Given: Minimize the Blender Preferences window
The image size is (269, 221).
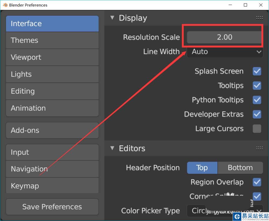Looking at the screenshot, I should (230, 5).
